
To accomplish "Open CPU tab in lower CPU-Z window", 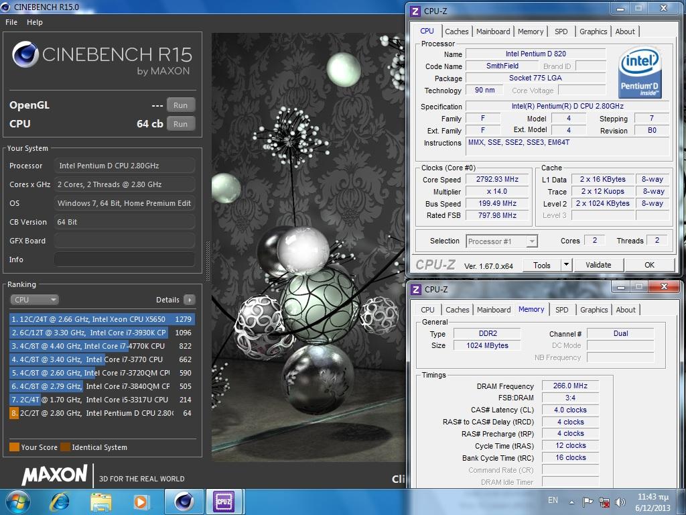I will coord(427,310).
